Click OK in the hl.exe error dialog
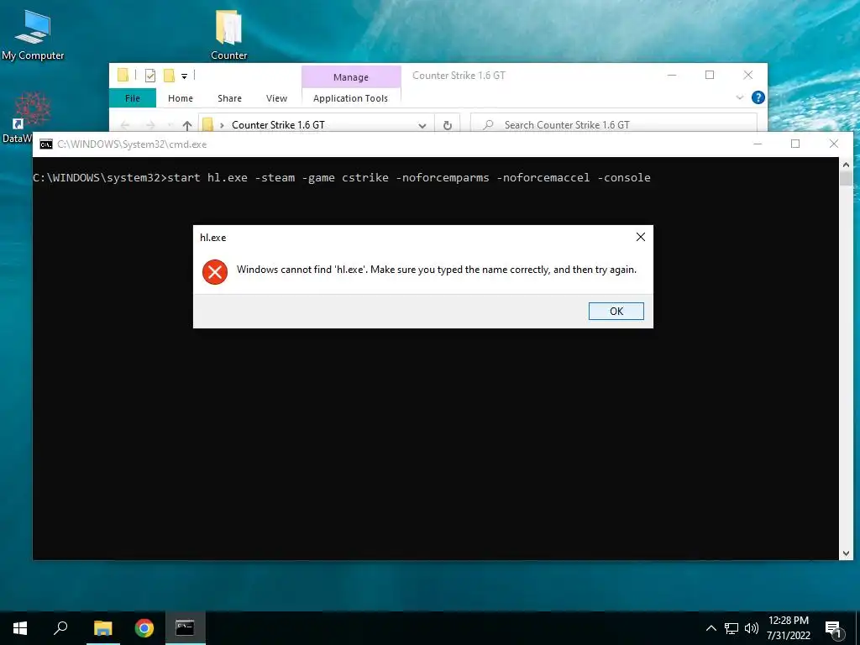The image size is (860, 645). tap(616, 311)
